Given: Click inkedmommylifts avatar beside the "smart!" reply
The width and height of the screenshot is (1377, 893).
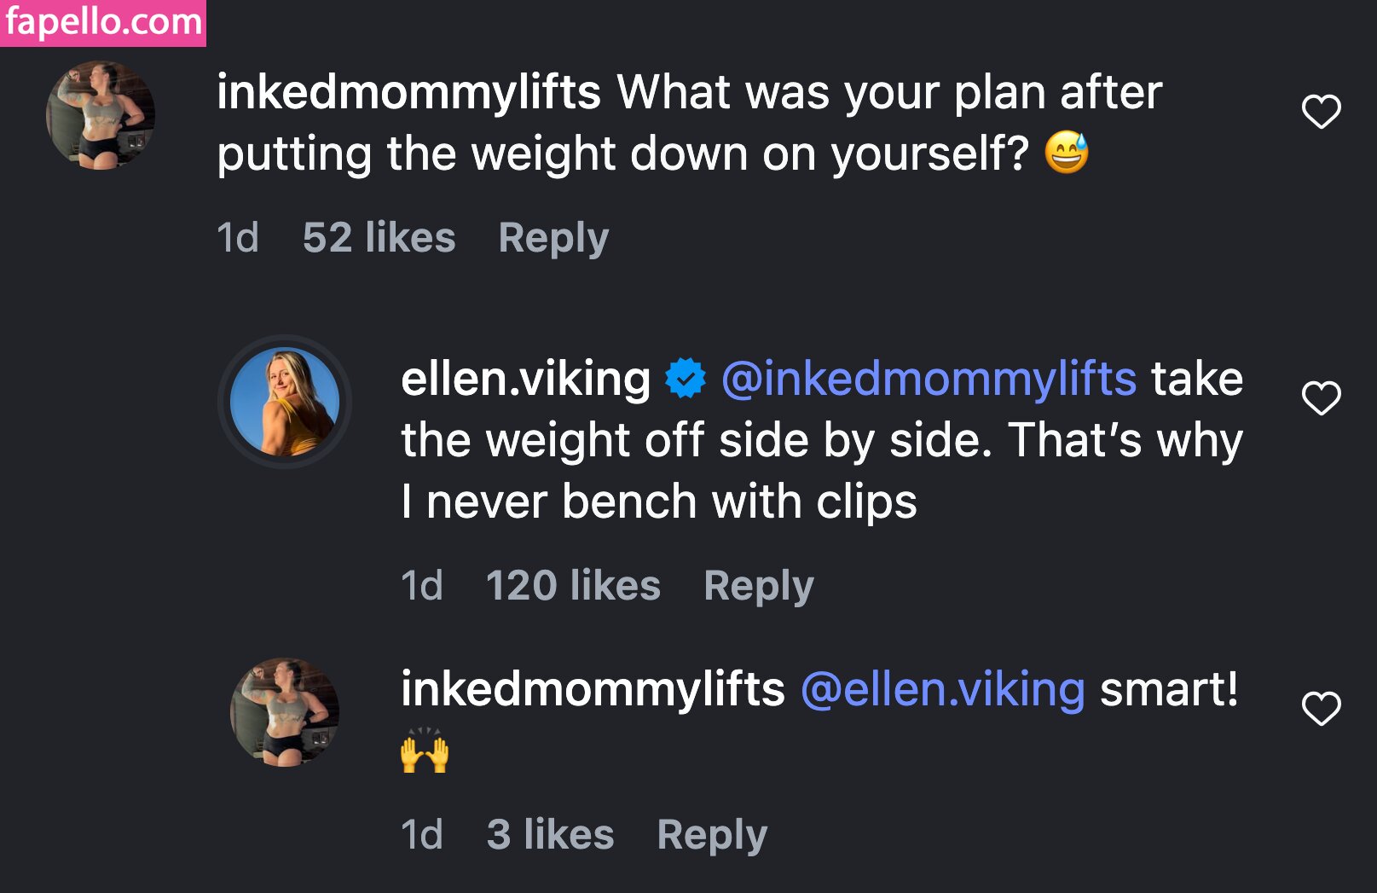Looking at the screenshot, I should coord(285,712).
